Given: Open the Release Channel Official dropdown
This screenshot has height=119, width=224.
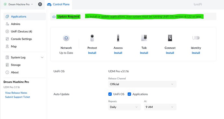Looking at the screenshot, I should pos(142,84).
